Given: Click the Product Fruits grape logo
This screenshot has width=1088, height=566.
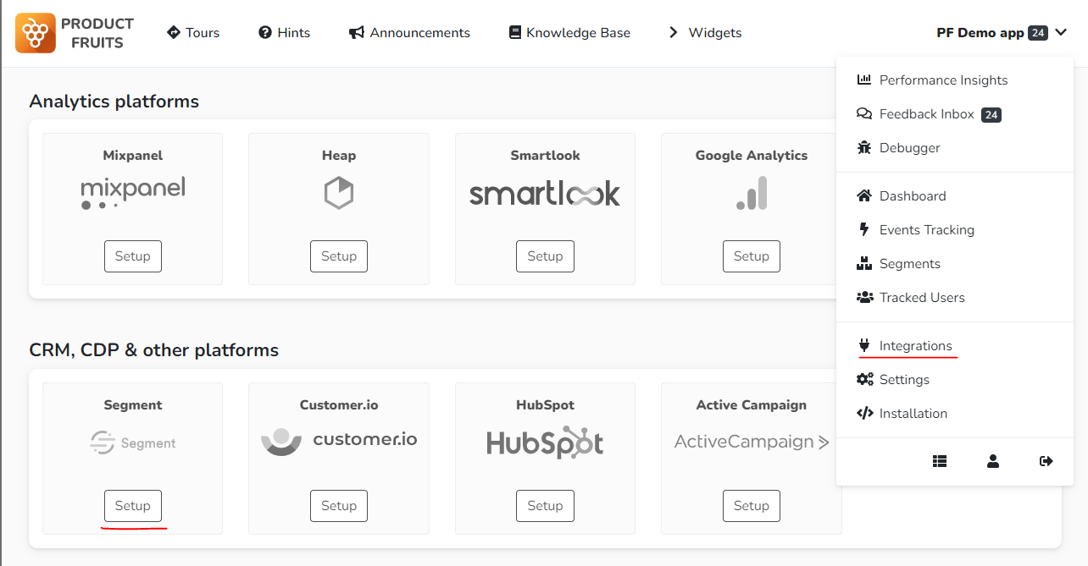Looking at the screenshot, I should pos(36,33).
